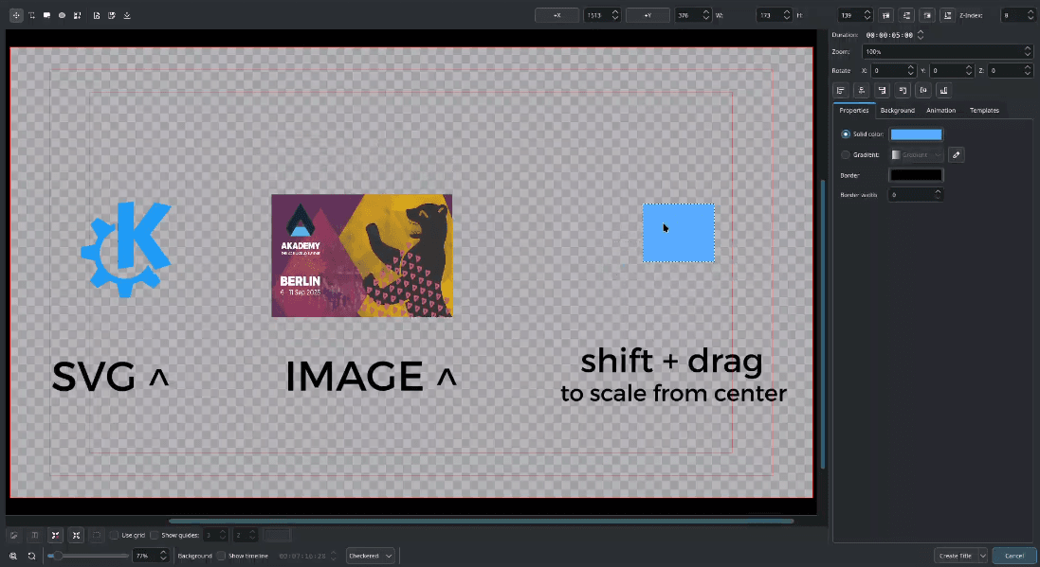Select the Selection tool in toolbar
The width and height of the screenshot is (1040, 567).
[x=16, y=15]
